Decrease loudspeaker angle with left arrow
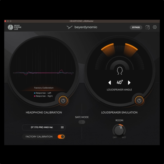164x164 pixels. click(x=110, y=83)
